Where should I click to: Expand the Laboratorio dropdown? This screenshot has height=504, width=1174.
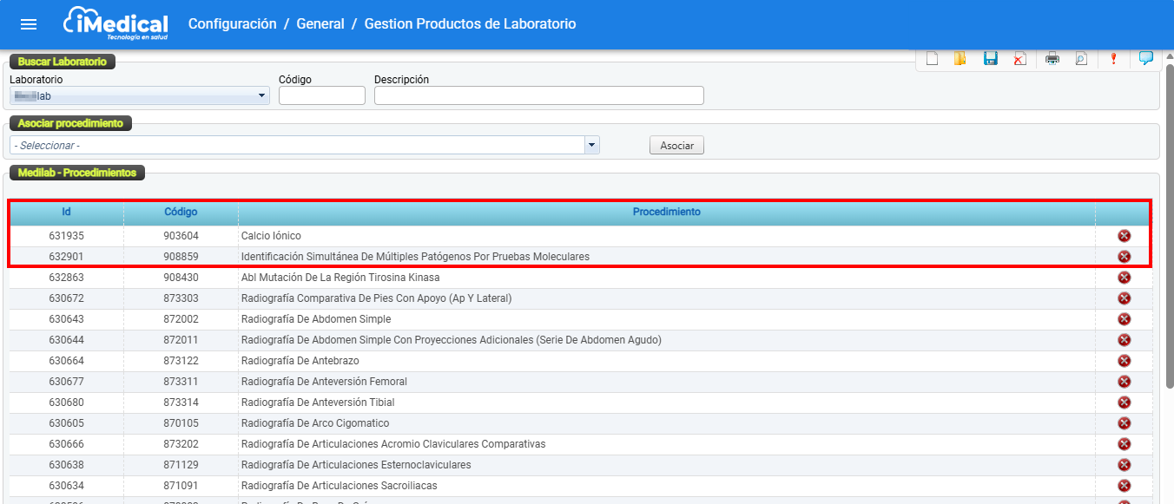tap(262, 96)
